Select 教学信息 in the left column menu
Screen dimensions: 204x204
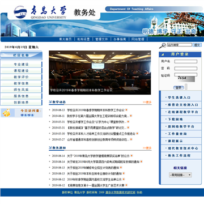tap(21, 83)
